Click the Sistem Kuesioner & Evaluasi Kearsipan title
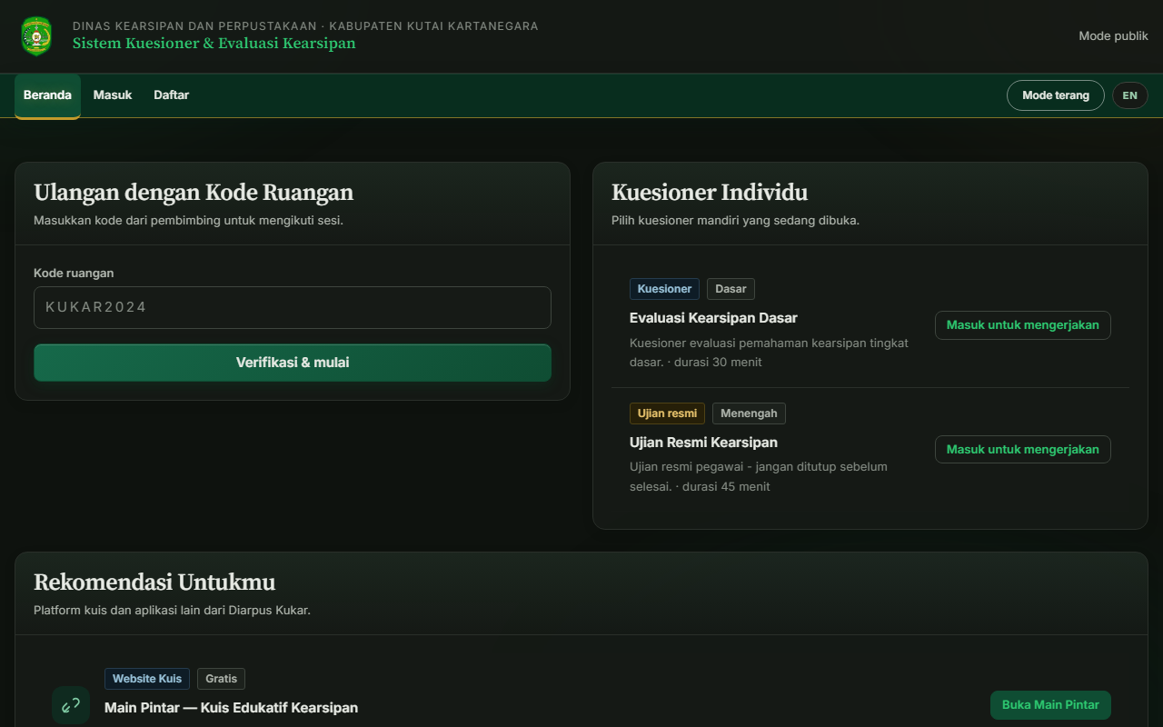The height and width of the screenshot is (727, 1163). [214, 44]
